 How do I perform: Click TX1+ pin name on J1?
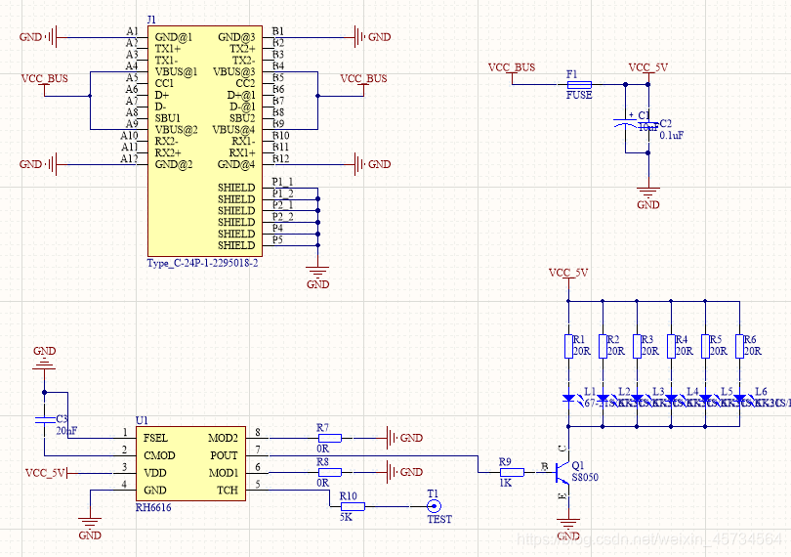[x=168, y=49]
